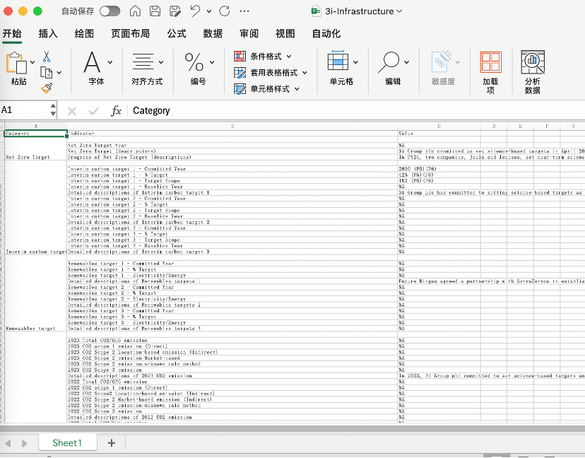
Task: Select column C header
Action: click(439, 127)
